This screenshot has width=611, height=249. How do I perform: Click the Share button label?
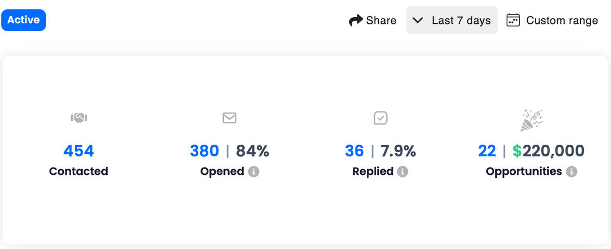click(381, 20)
